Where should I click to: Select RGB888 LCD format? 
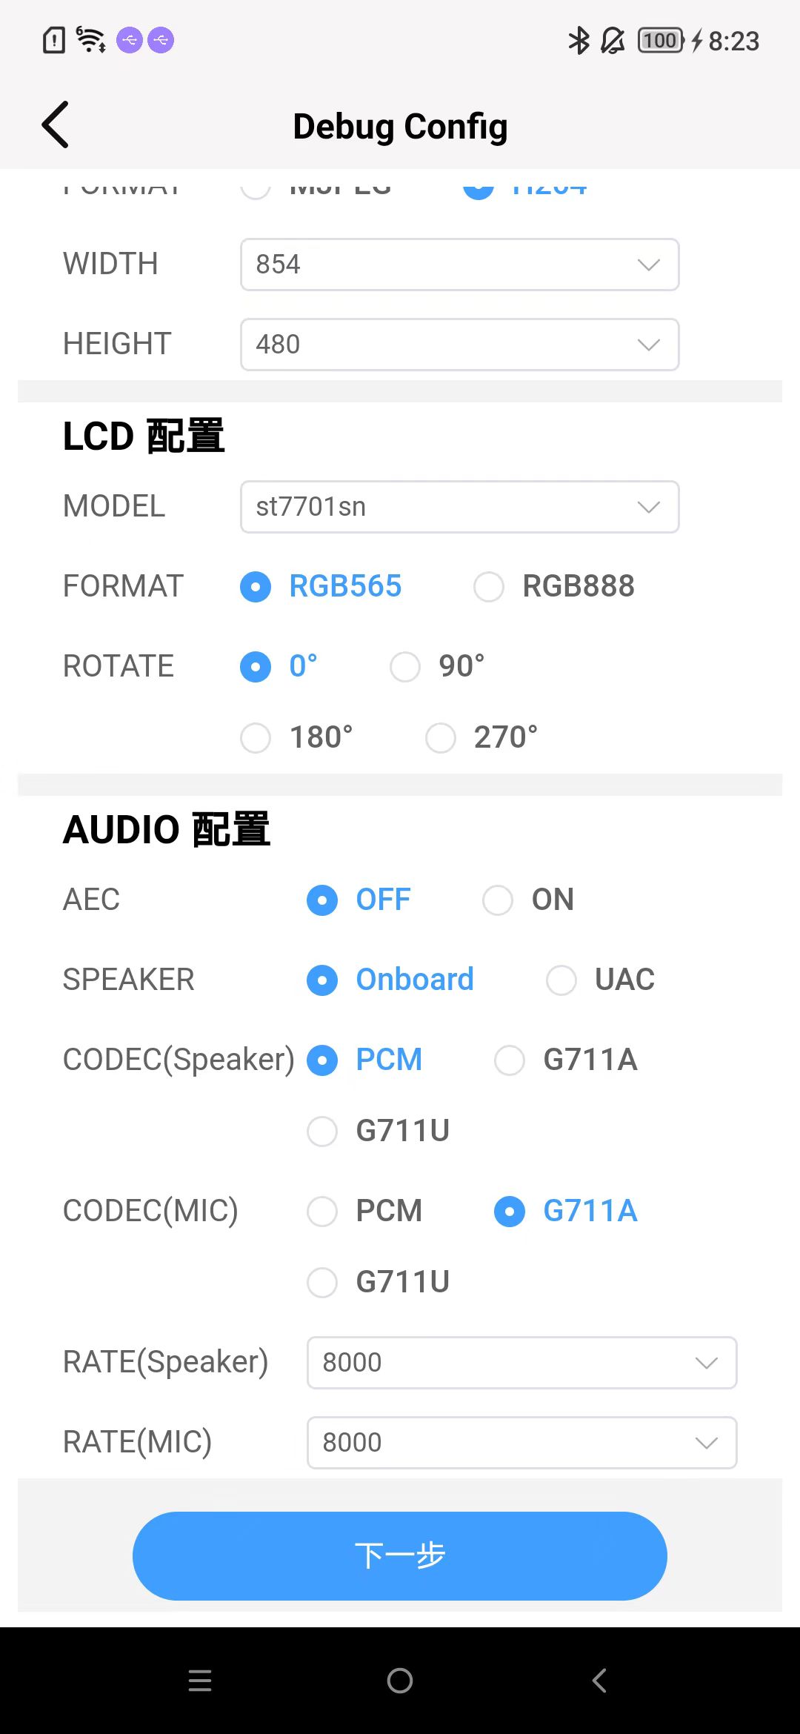[489, 587]
